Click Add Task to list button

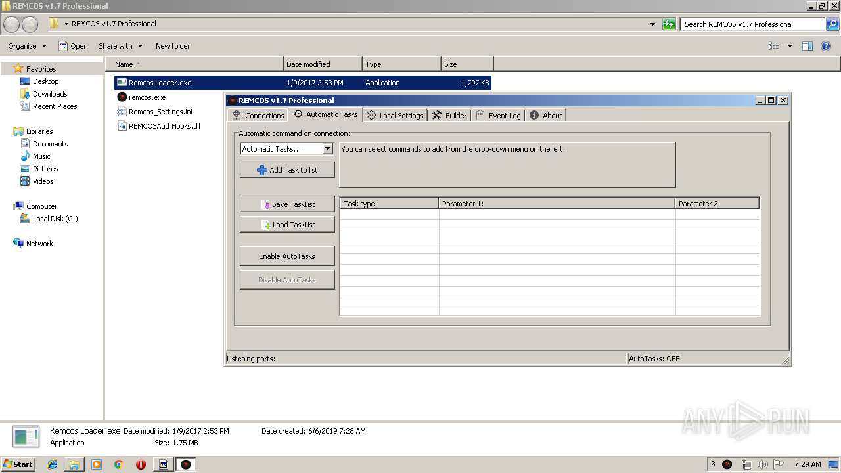(x=287, y=170)
